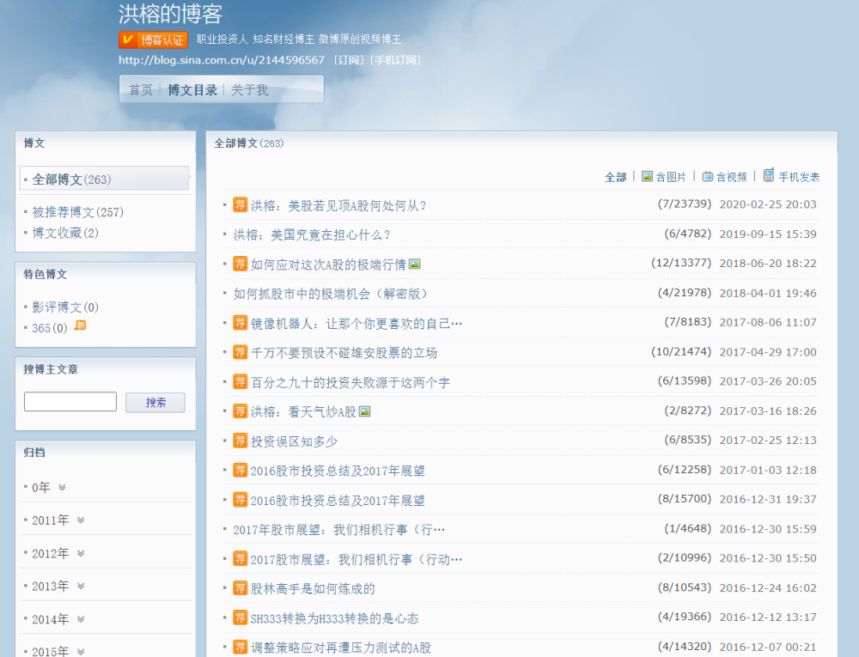The height and width of the screenshot is (657, 859).
Task: Click the 搜索 button
Action: [155, 403]
